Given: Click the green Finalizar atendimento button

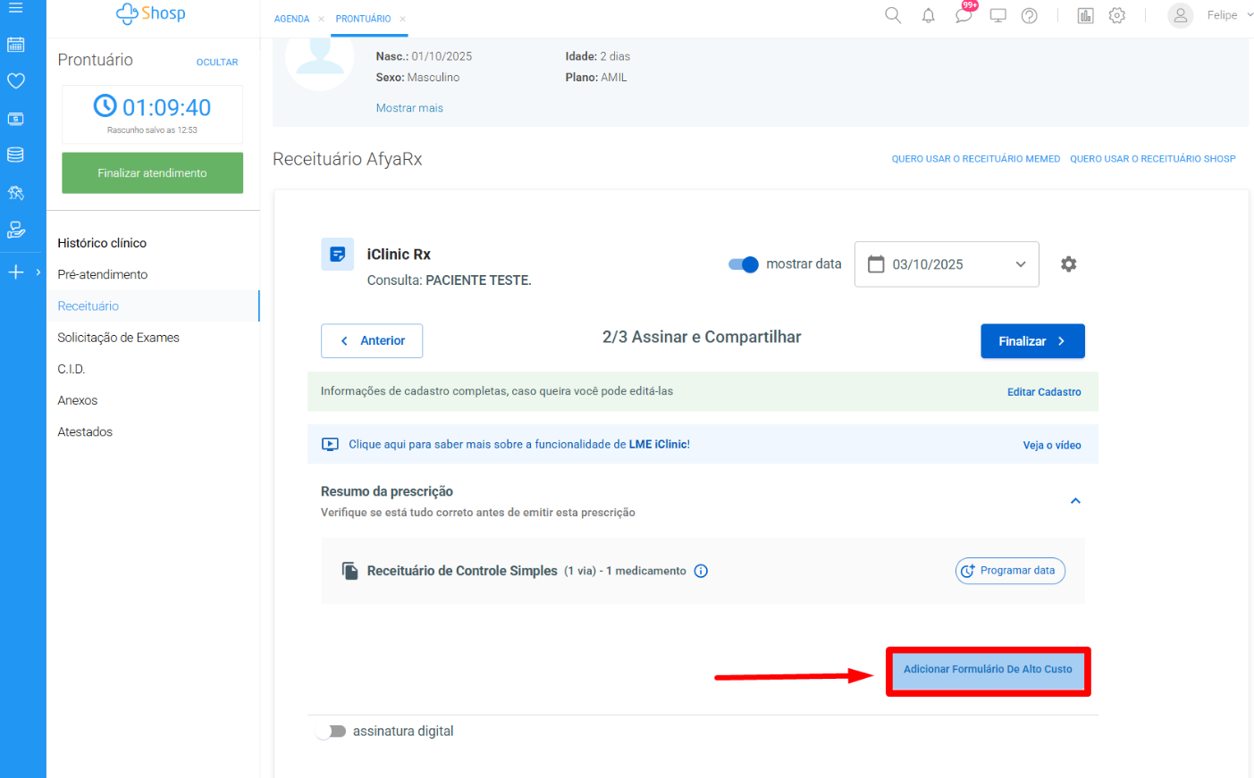Looking at the screenshot, I should point(152,173).
